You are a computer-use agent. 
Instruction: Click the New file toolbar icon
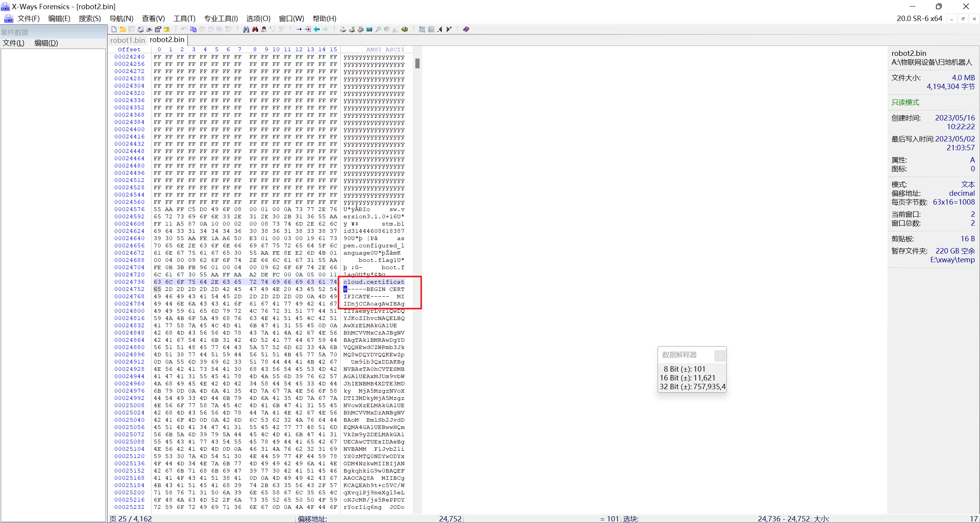pyautogui.click(x=114, y=29)
